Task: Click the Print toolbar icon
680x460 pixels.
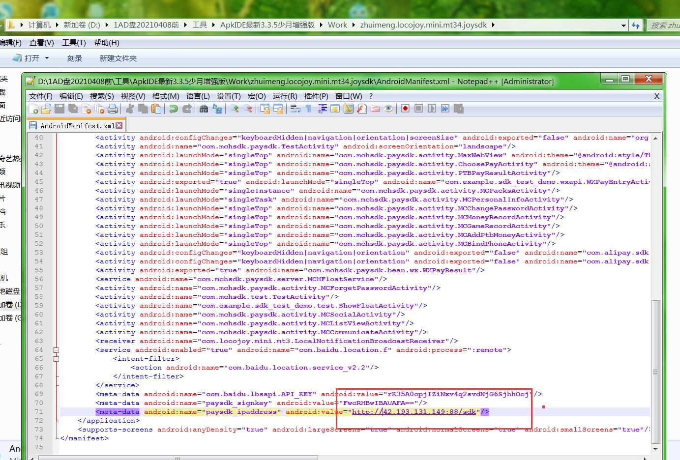Action: point(113,109)
